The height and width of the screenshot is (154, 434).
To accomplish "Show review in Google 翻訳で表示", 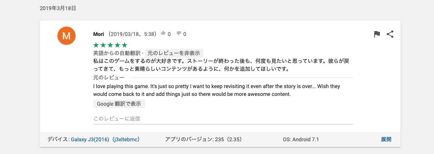I will click(119, 104).
